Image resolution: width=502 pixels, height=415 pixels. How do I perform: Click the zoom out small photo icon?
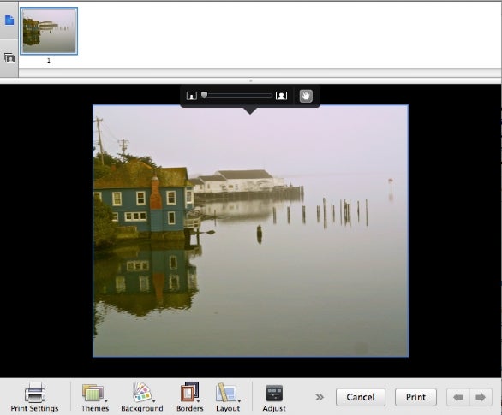191,96
